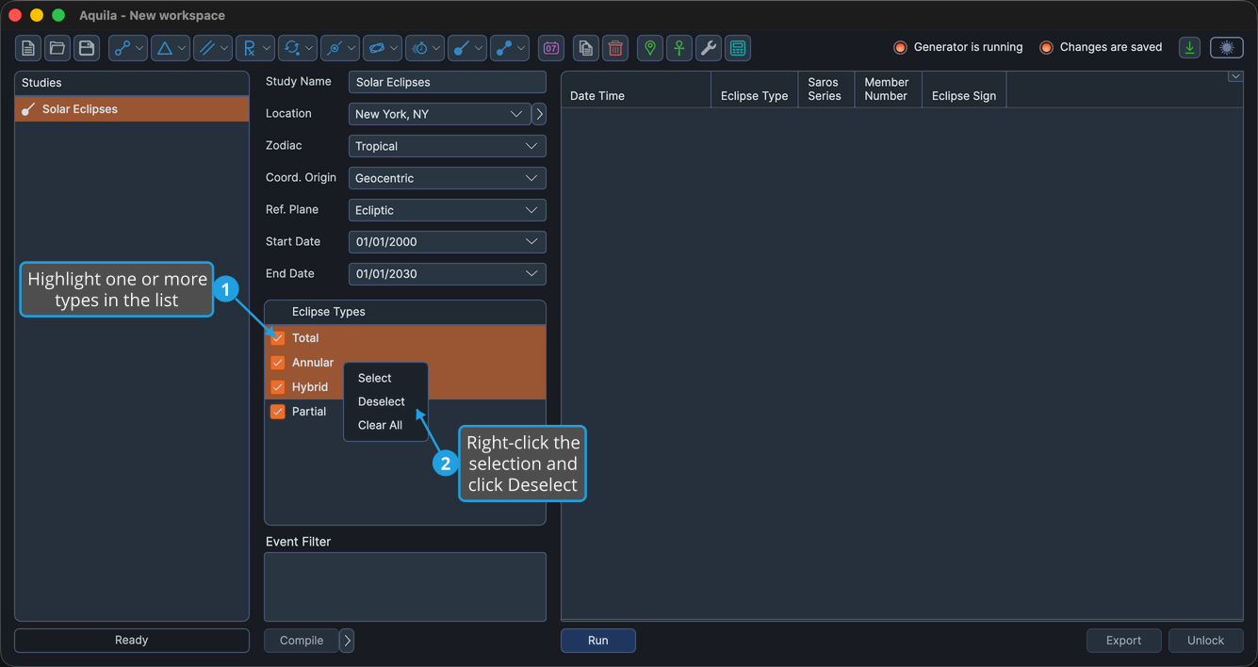Open the Zodiac dropdown showing Tropical

tap(447, 146)
